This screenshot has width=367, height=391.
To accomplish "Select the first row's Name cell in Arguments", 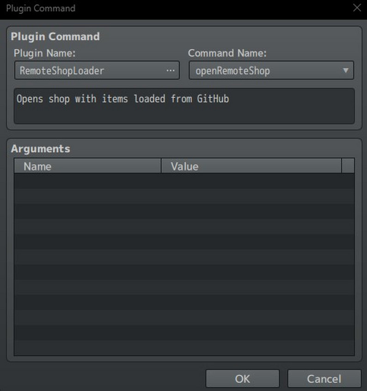I will [88, 181].
